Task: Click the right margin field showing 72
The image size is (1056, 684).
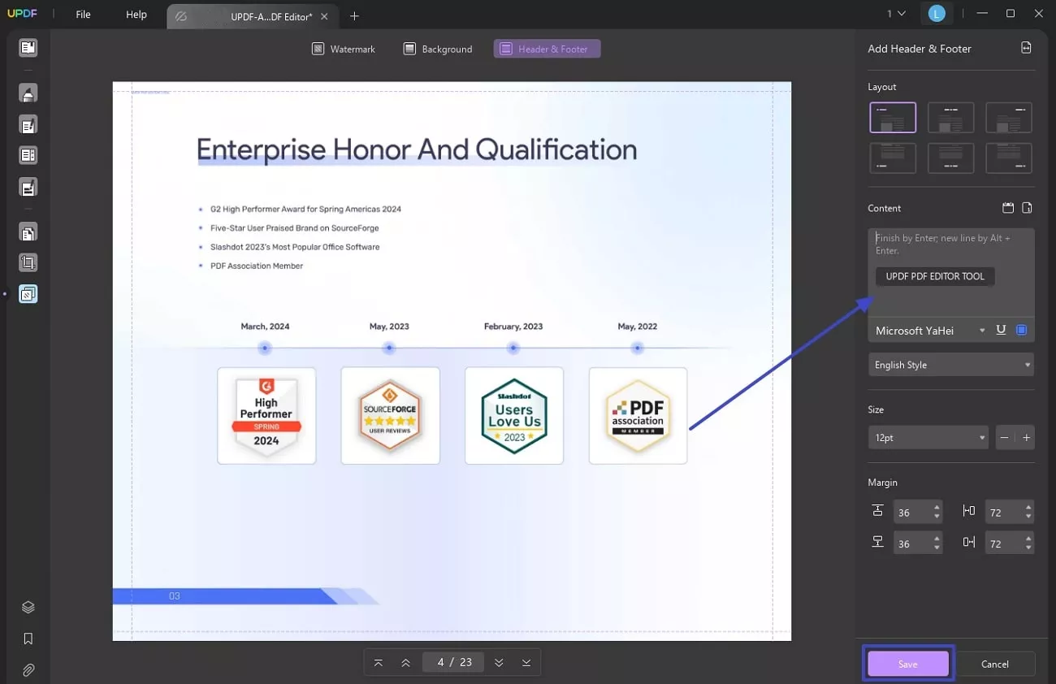Action: (1004, 543)
